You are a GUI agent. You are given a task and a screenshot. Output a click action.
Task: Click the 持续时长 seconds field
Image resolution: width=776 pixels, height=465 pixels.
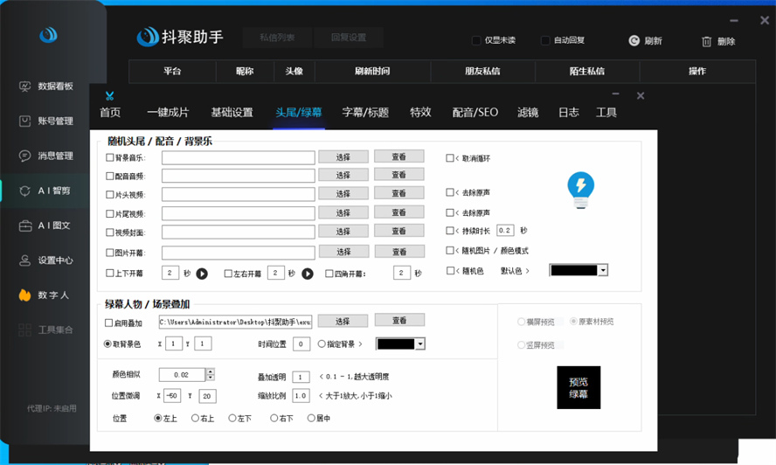click(x=505, y=230)
